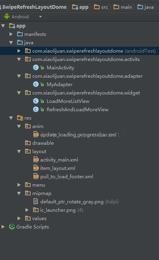The height and width of the screenshot is (260, 159).
Task: Collapse the adapter package arrow
Action: pos(19,76)
